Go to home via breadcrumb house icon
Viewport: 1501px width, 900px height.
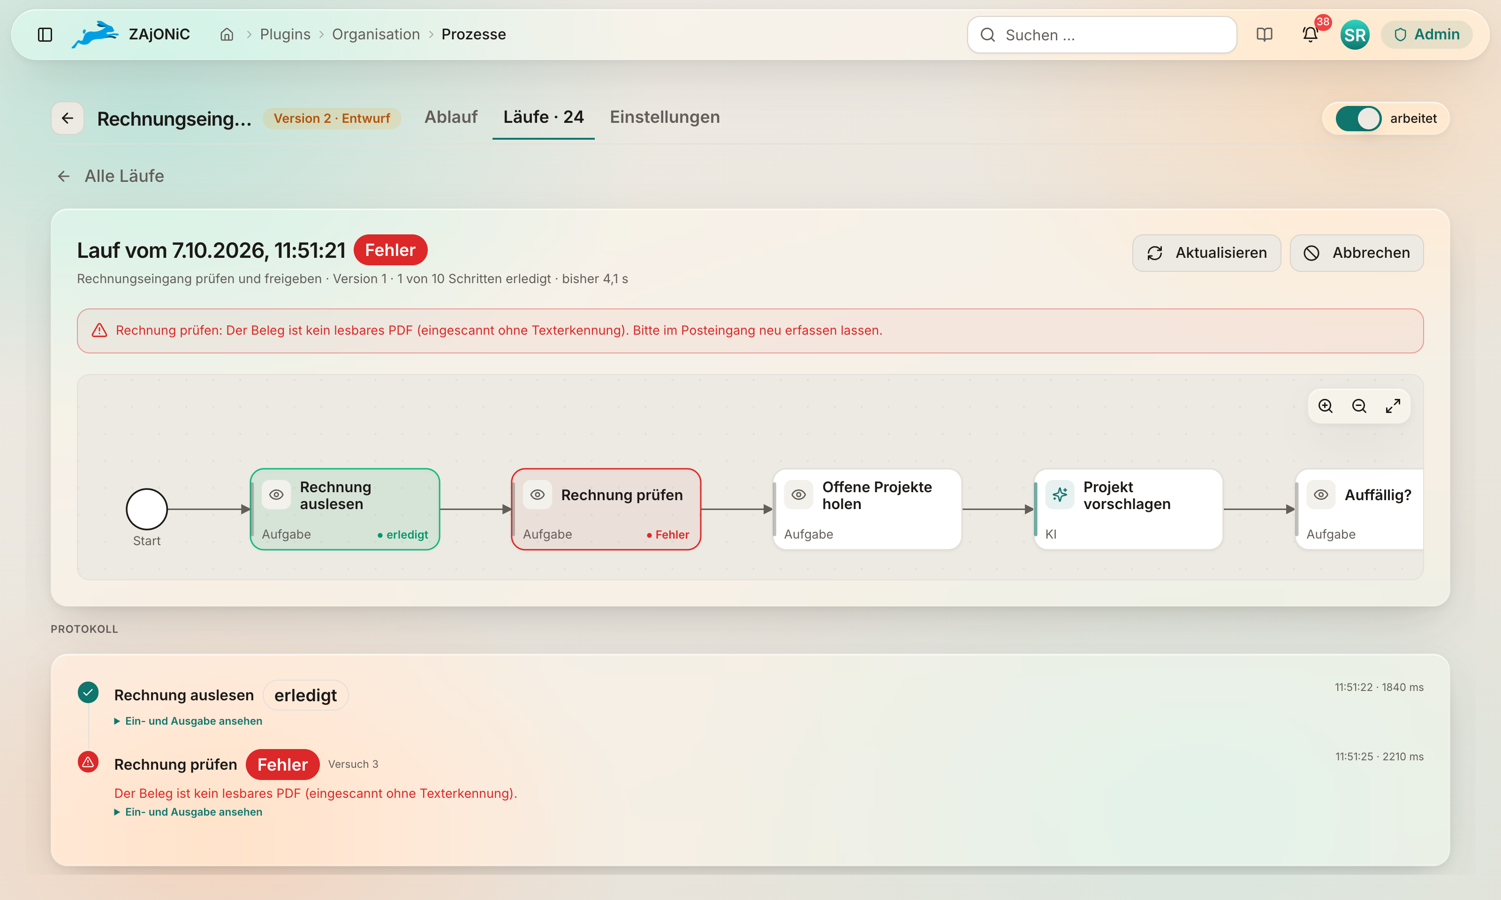[x=227, y=35]
